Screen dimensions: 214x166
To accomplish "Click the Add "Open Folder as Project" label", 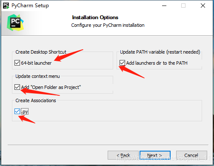I will [x=51, y=87].
